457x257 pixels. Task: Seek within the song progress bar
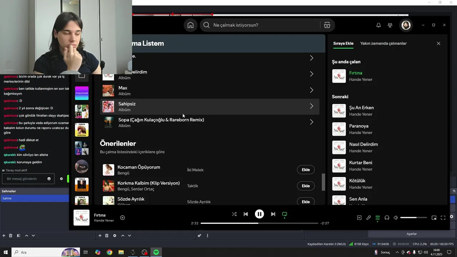point(259,223)
